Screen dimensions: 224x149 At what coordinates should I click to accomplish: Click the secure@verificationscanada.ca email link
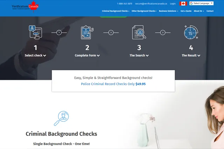[151, 4]
